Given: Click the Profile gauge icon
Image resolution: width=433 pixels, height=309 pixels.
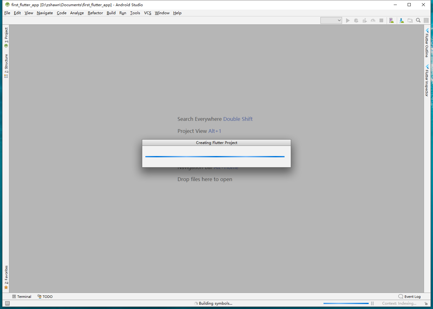Looking at the screenshot, I should [373, 20].
